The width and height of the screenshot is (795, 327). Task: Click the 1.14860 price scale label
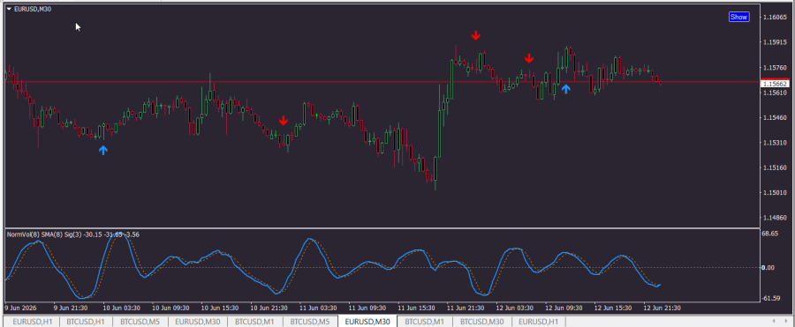[776, 218]
